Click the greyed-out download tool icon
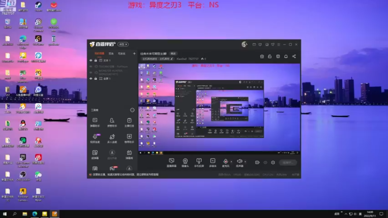 112,155
